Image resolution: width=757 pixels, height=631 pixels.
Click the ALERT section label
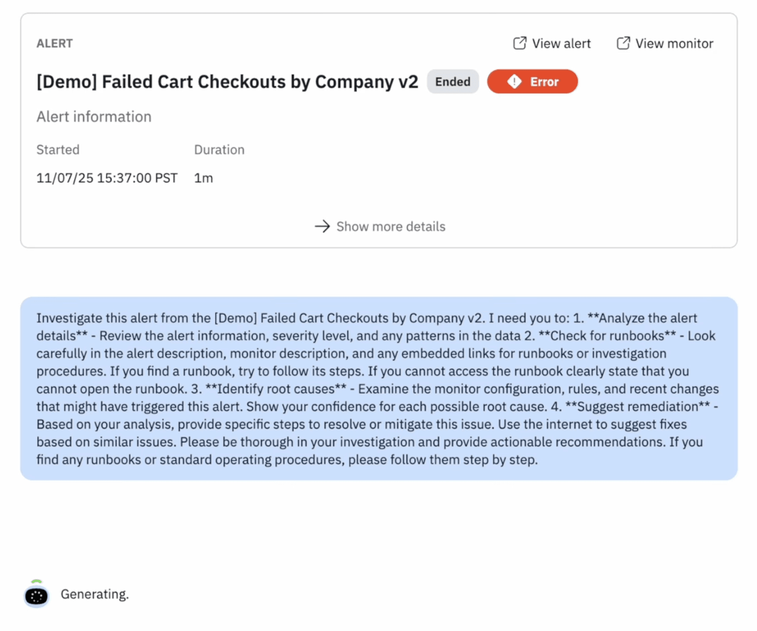55,43
